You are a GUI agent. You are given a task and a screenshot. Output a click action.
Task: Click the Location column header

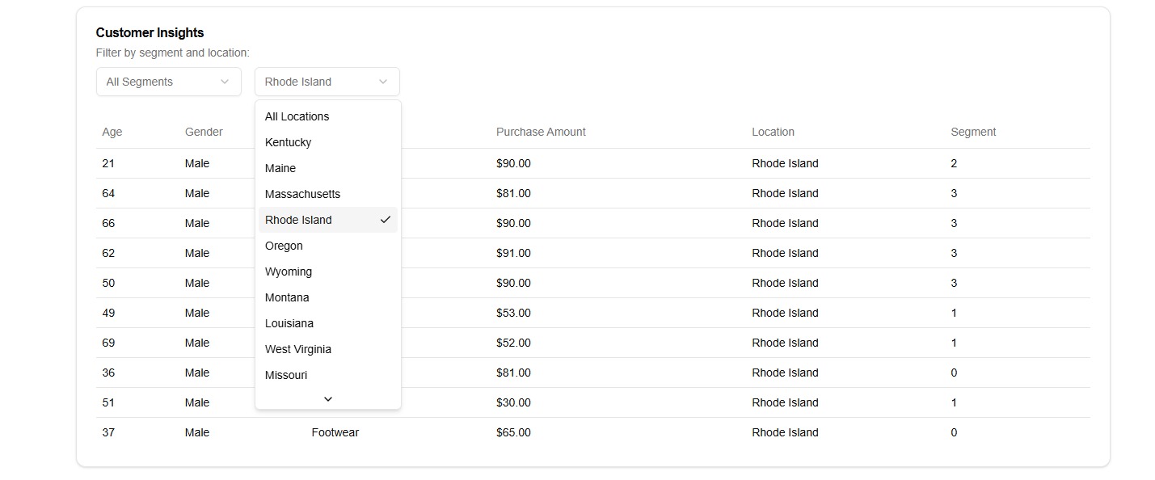point(773,132)
